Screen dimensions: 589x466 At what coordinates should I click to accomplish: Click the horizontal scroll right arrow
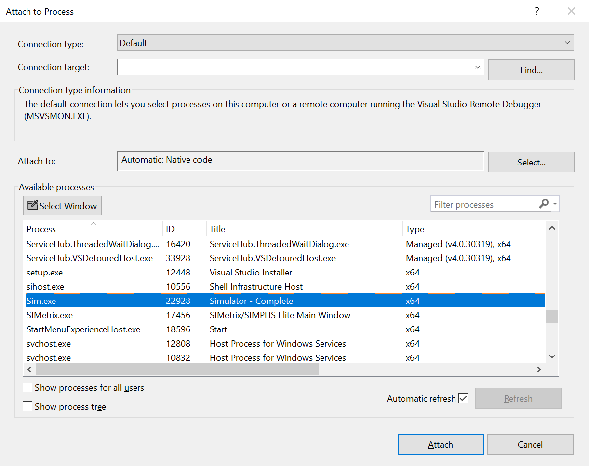[538, 370]
